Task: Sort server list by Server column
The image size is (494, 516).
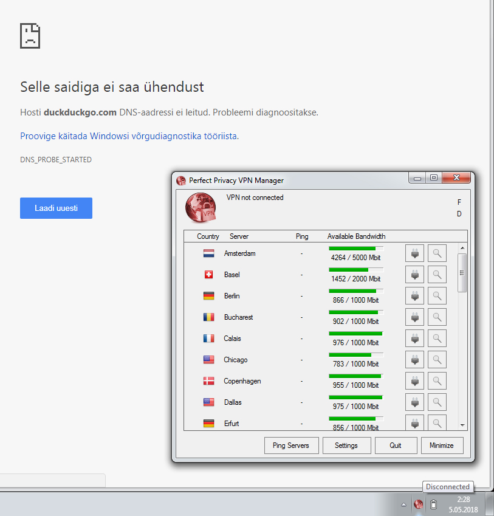Action: point(239,236)
